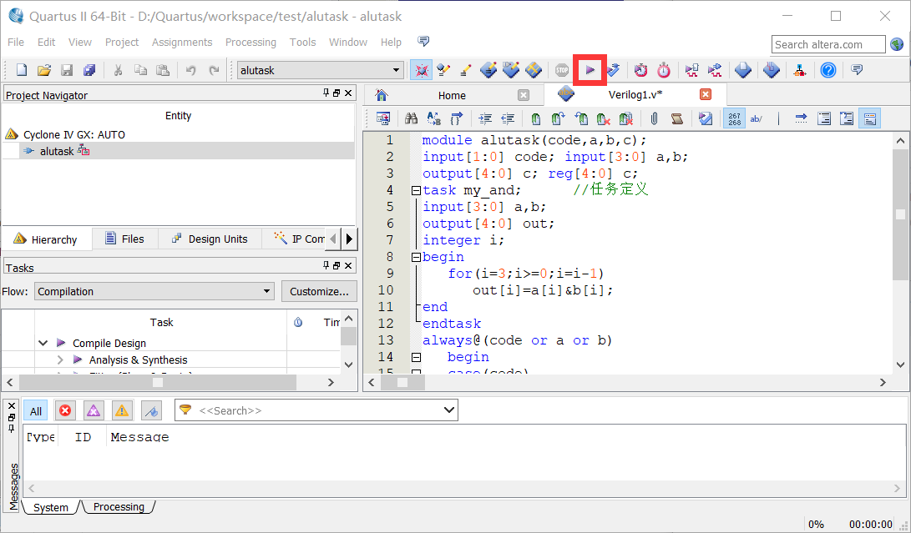
Task: Click the Increase indent icon
Action: pyautogui.click(x=485, y=118)
